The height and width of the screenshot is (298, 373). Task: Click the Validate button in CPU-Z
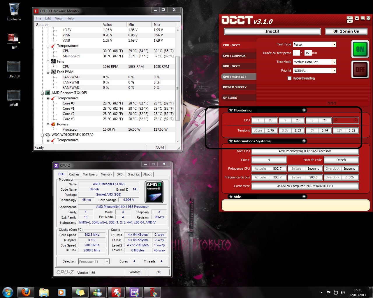point(135,272)
